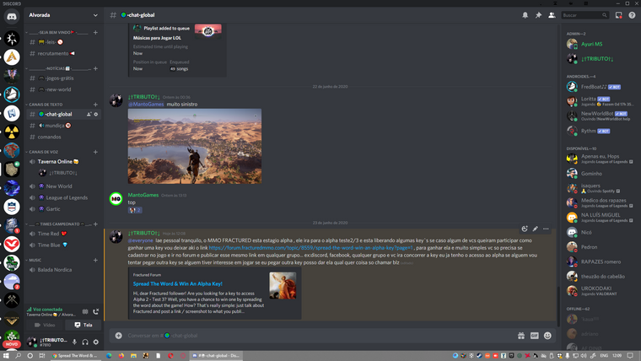Open the emoji picker in message bar

point(547,336)
